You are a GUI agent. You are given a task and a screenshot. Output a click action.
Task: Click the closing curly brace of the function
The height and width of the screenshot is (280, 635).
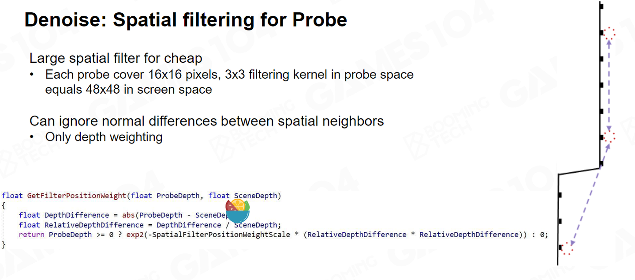pyautogui.click(x=4, y=244)
